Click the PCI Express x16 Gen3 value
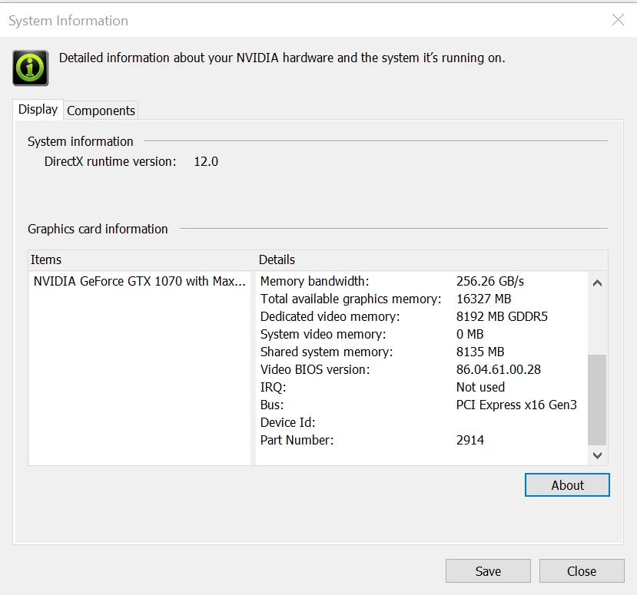Viewport: 637px width, 595px height. tap(516, 405)
